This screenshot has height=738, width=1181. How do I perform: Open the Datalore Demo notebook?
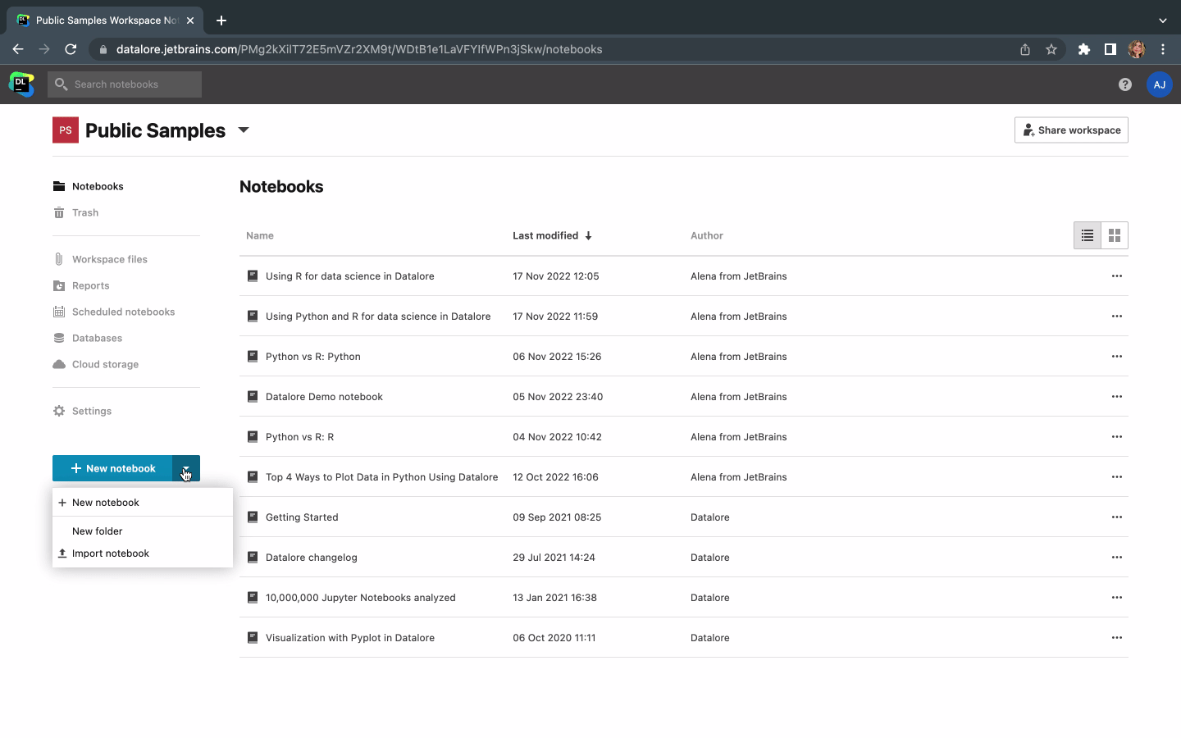pyautogui.click(x=324, y=397)
